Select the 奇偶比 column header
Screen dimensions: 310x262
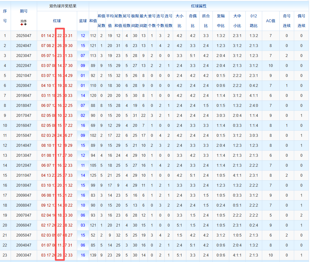(192, 21)
